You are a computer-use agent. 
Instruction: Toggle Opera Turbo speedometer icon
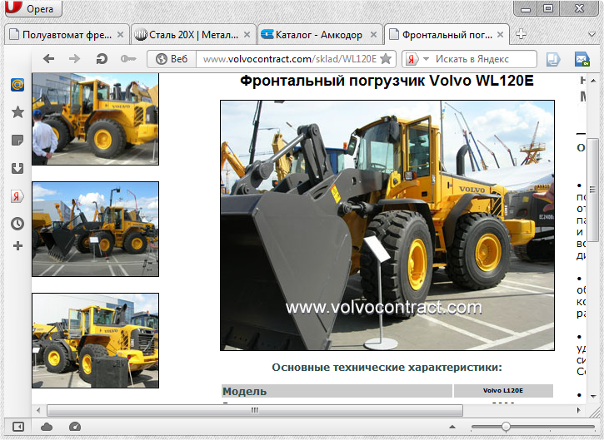[75, 427]
